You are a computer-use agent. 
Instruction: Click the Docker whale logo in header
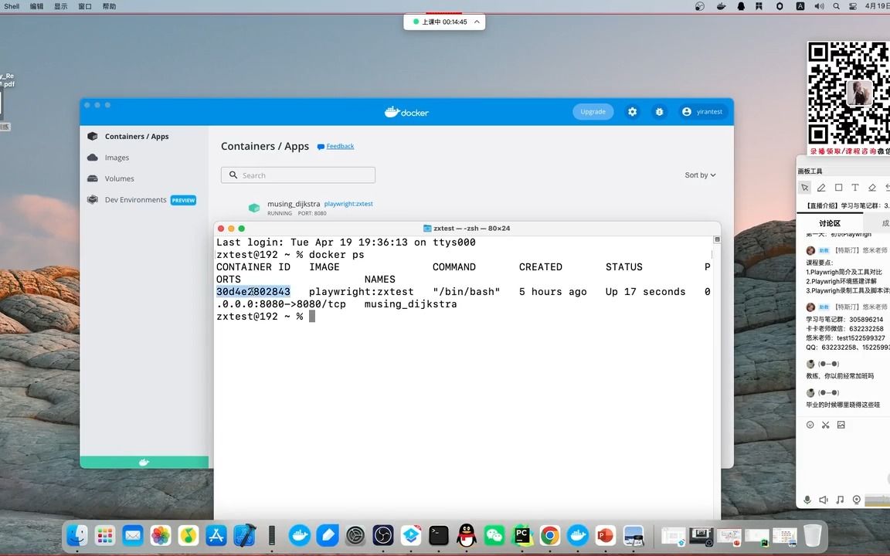coord(406,112)
